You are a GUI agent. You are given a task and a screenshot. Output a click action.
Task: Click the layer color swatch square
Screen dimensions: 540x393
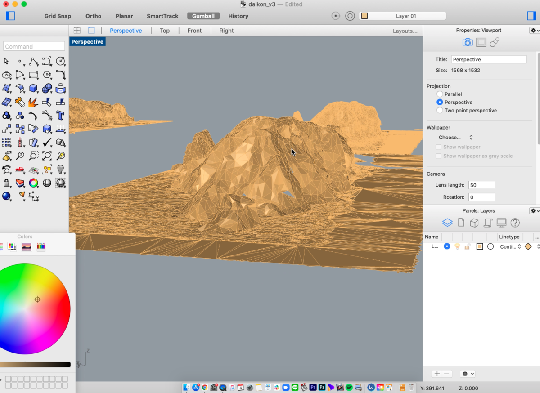pyautogui.click(x=480, y=246)
